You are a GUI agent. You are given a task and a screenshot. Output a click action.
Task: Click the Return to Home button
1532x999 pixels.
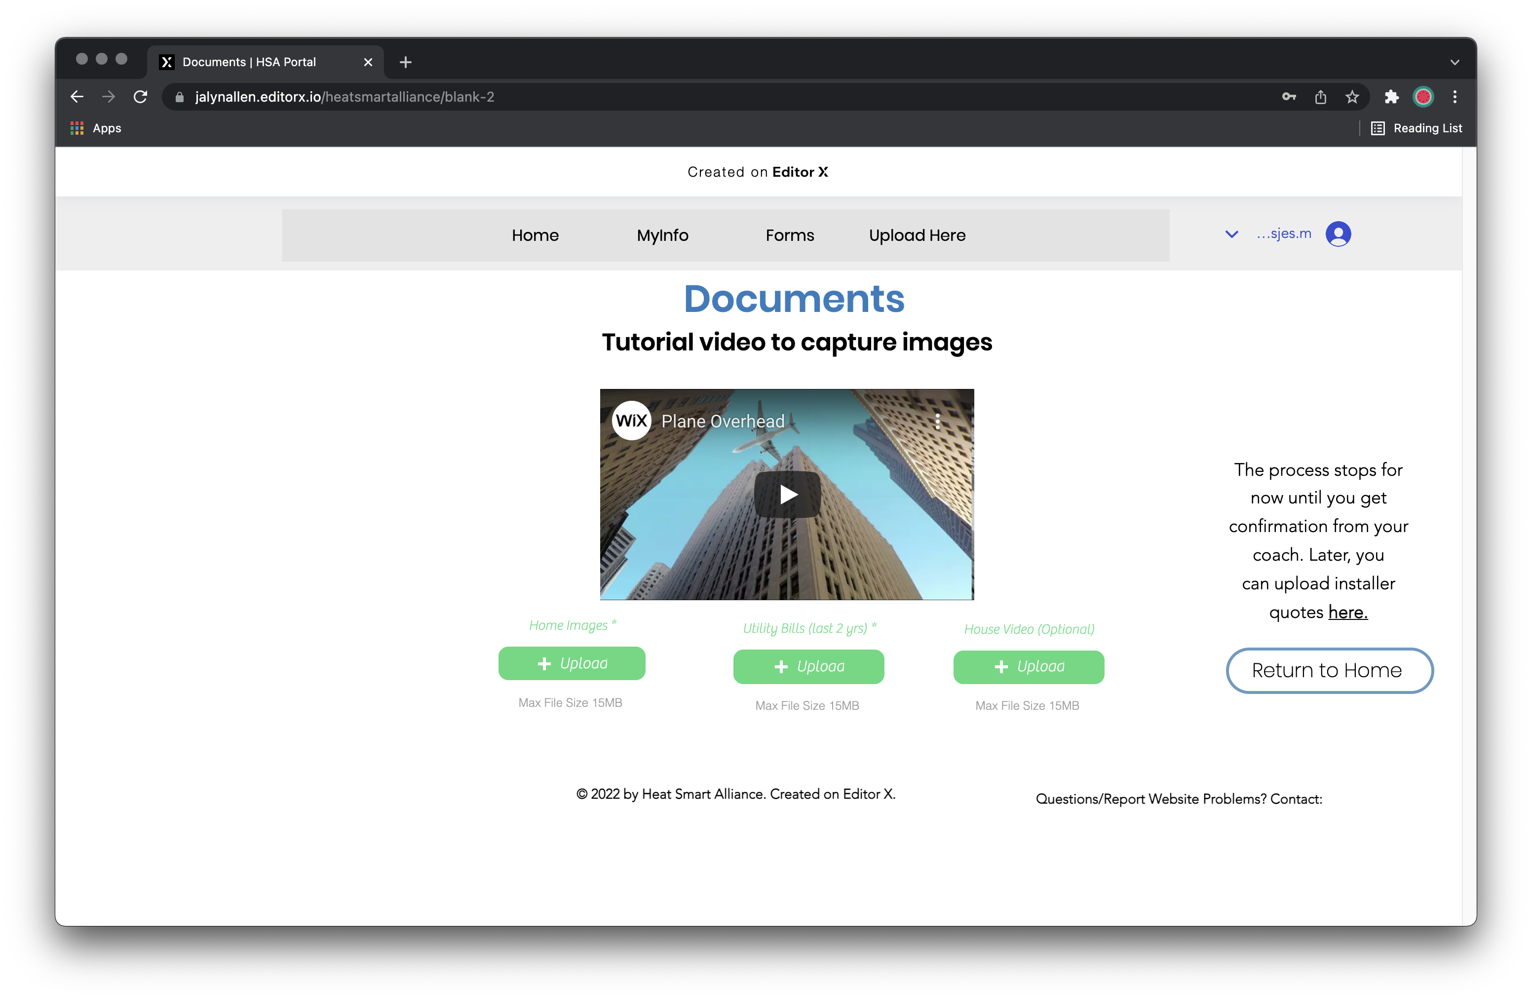pos(1329,671)
